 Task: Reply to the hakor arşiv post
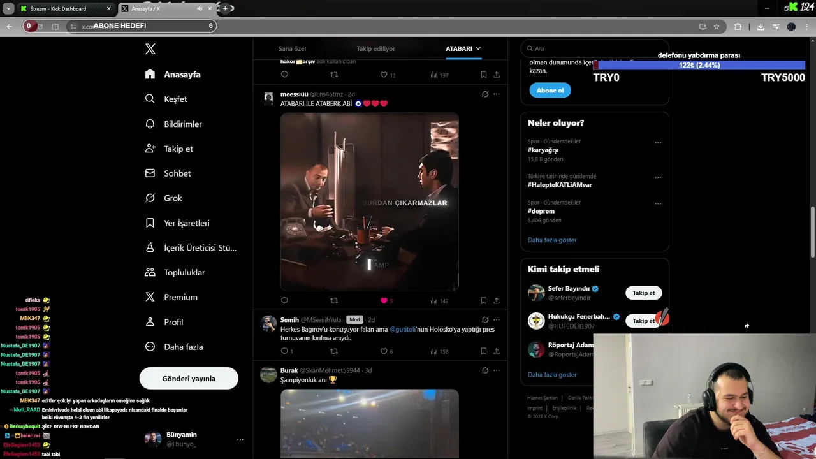click(x=284, y=75)
